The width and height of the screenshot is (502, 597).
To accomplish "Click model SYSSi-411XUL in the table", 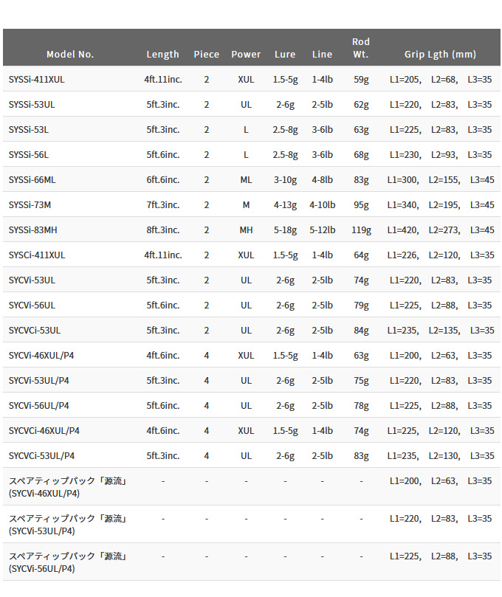I will 37,80.
